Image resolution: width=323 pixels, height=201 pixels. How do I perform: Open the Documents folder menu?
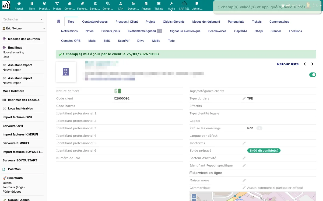(133, 6)
